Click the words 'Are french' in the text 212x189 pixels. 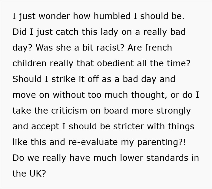click(x=150, y=48)
